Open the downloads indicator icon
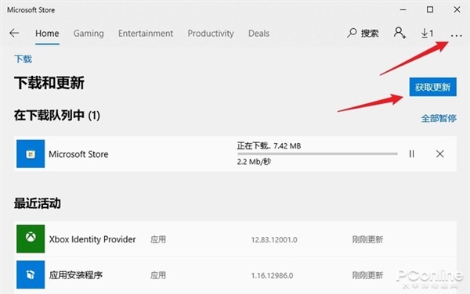 tap(427, 33)
